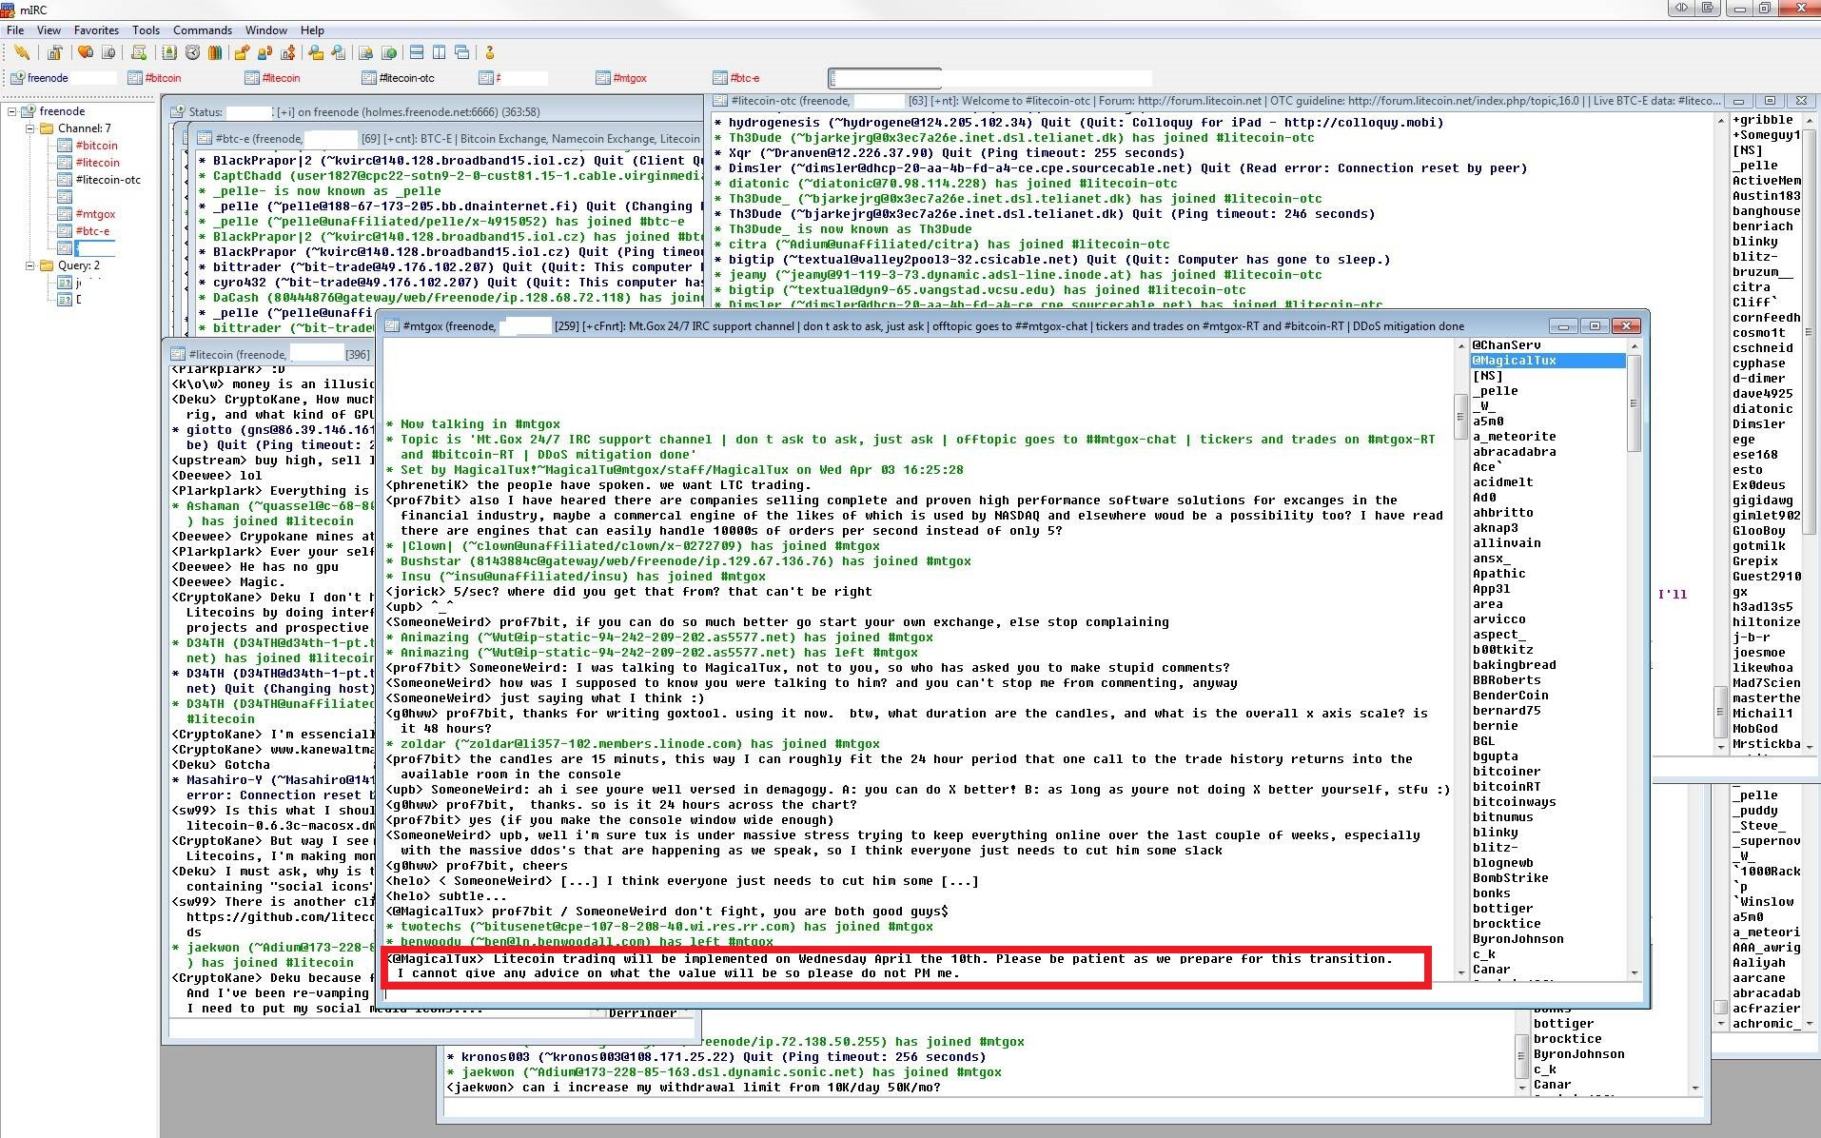
Task: Switch to freenode status in the switchbar
Action: tap(63, 78)
